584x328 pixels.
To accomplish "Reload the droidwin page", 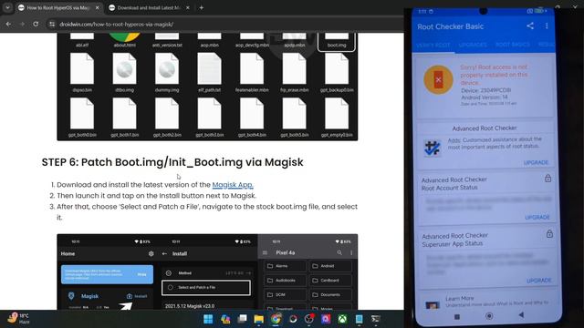I will tap(36, 25).
